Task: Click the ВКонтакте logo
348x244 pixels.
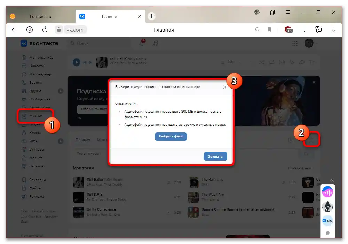Action: click(x=40, y=43)
